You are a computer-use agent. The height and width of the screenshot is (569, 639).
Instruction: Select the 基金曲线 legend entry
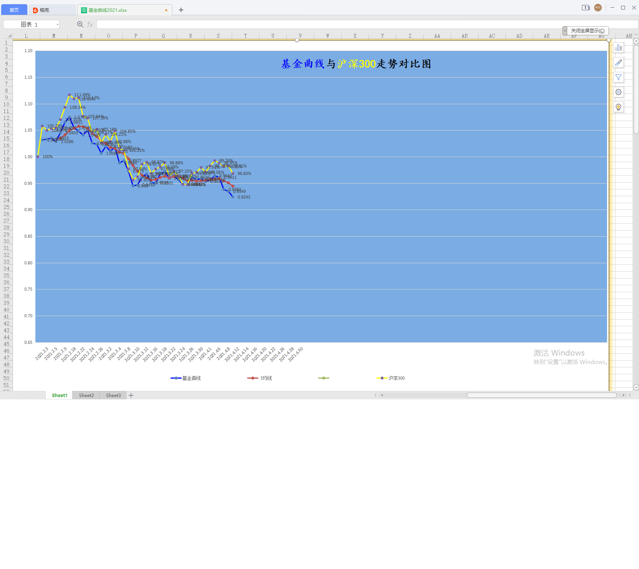point(186,378)
